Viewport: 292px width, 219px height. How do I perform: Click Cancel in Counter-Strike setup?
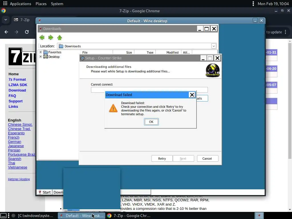(207, 159)
